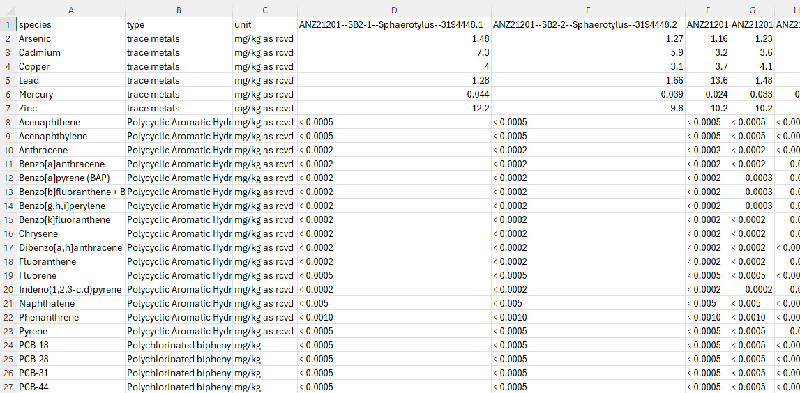This screenshot has width=800, height=393.
Task: Select the Fluoranthene cell
Action: point(71,261)
